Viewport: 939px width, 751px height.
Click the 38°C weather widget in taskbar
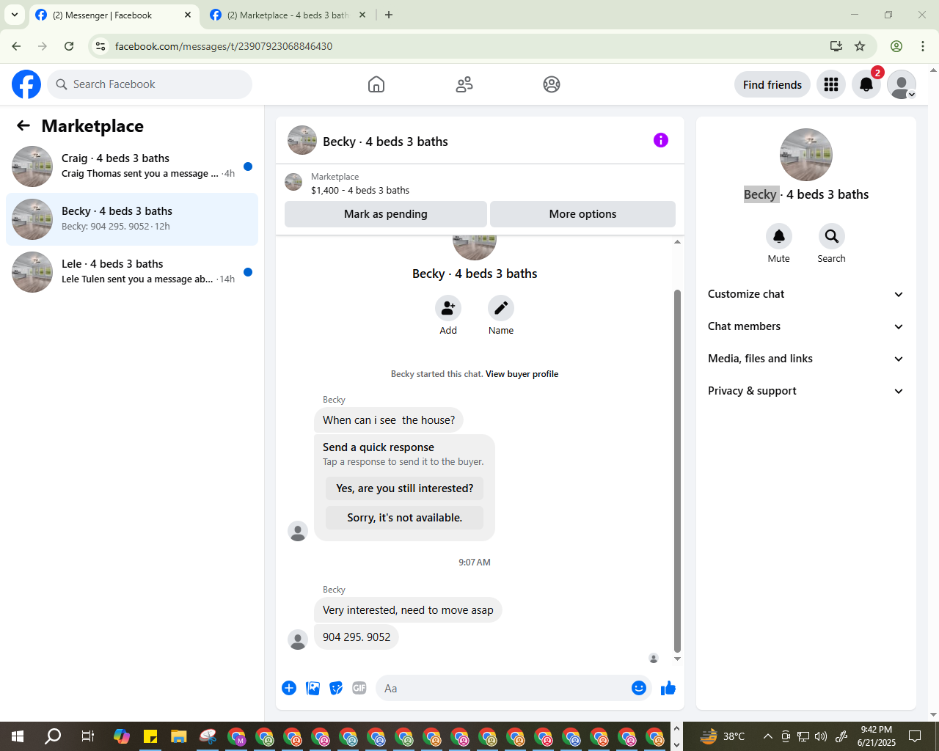723,736
